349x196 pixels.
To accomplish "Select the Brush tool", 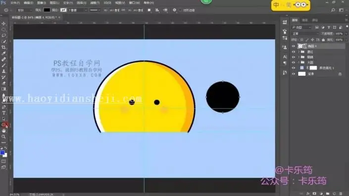I will coord(3,65).
